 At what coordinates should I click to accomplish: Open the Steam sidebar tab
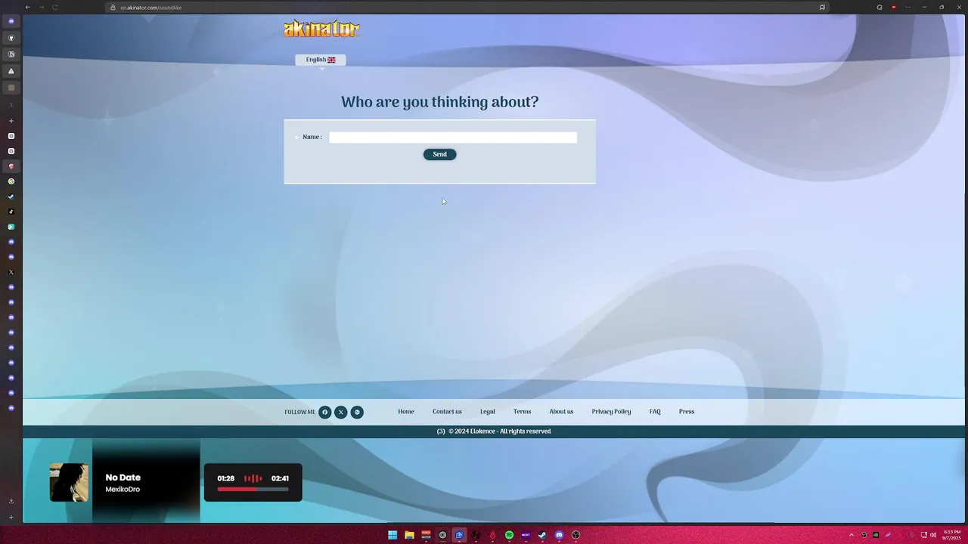11,196
